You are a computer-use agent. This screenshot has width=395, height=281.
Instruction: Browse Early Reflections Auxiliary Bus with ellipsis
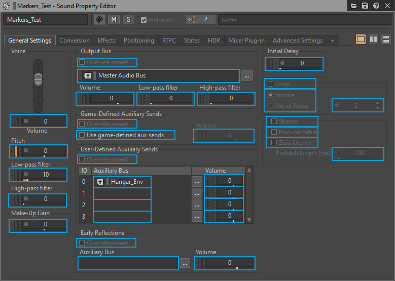(185, 263)
